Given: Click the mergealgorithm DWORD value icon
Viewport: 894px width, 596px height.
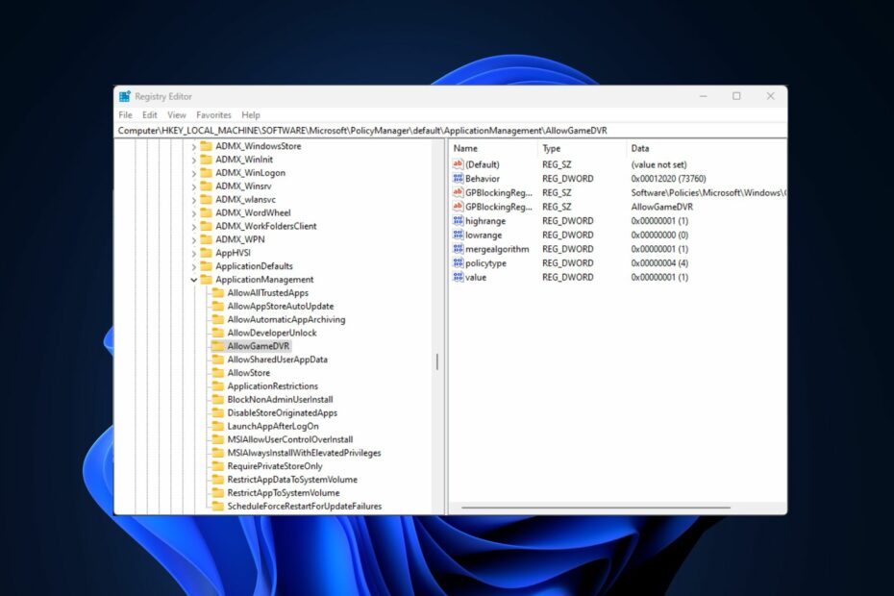Looking at the screenshot, I should (458, 249).
